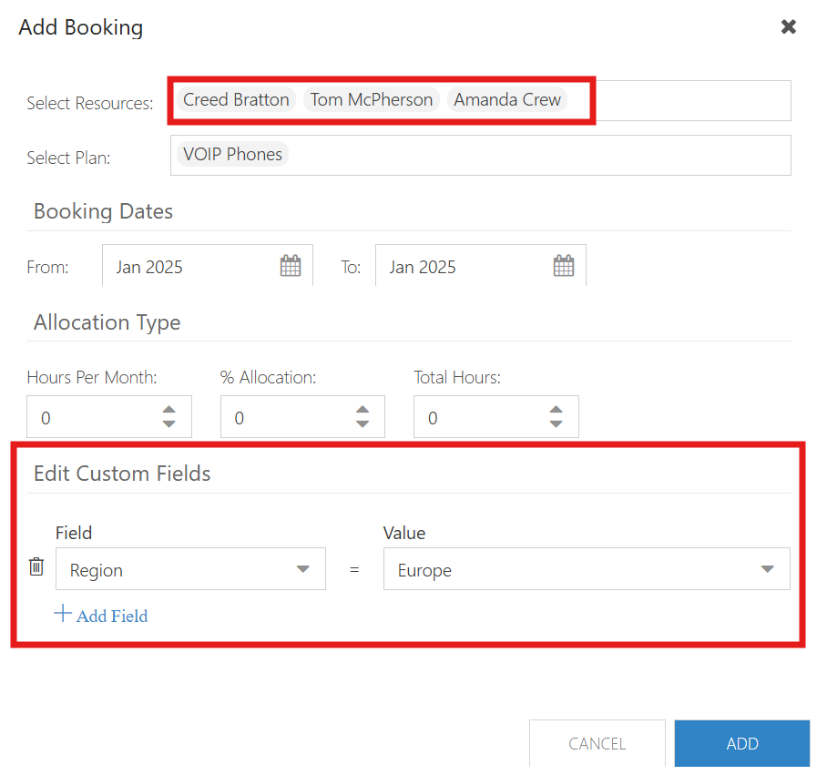This screenshot has height=775, width=817.
Task: Select the Amanda Crew resource tag
Action: [x=507, y=99]
